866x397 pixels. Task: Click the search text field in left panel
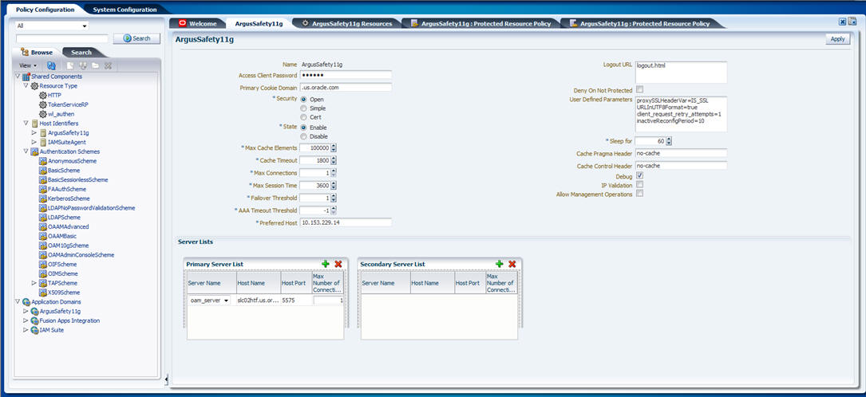point(62,38)
